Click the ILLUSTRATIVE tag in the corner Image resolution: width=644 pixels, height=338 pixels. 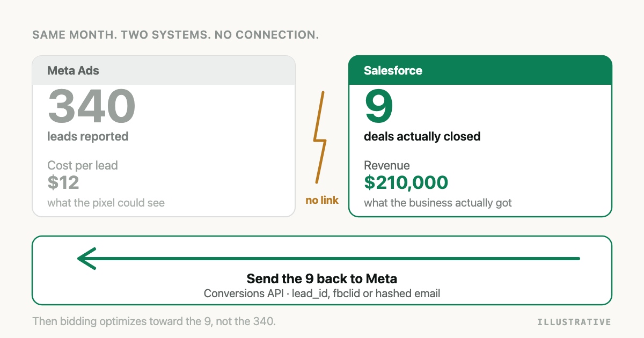[x=574, y=322]
